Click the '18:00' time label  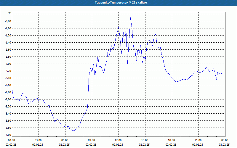[172, 140]
